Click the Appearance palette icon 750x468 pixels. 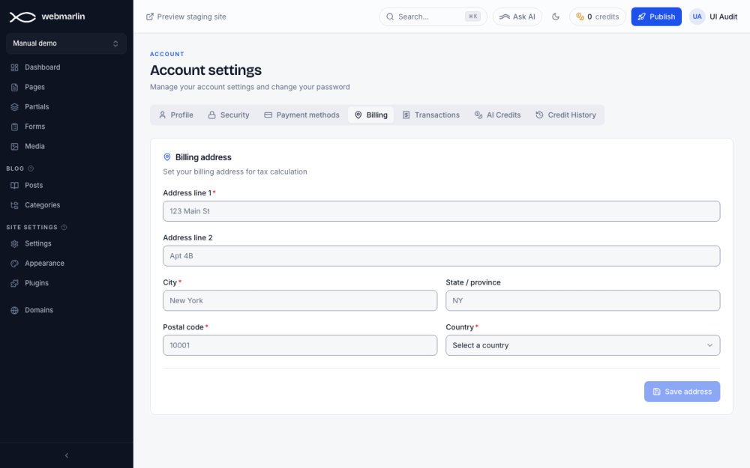[x=15, y=264]
